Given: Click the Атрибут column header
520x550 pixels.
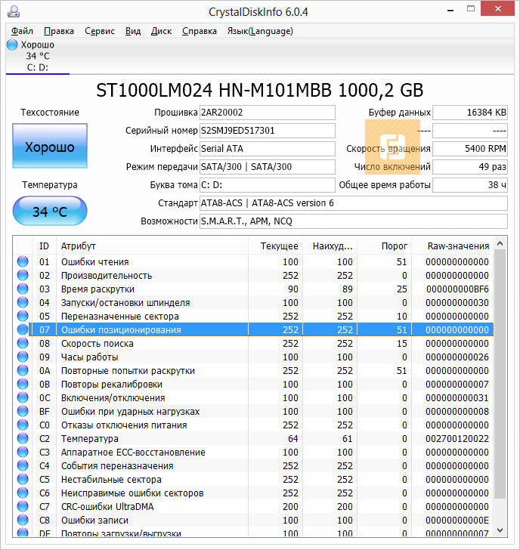Looking at the screenshot, I should (152, 246).
